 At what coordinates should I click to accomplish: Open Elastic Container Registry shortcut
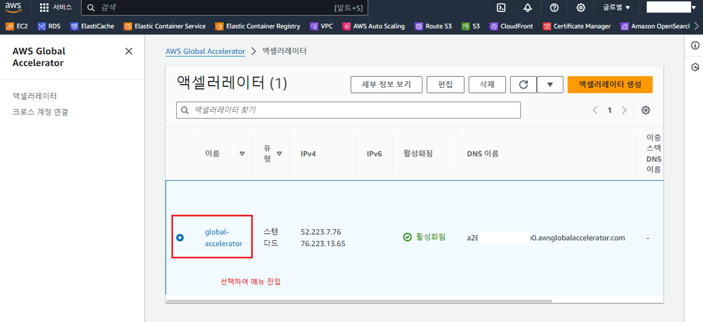point(258,26)
